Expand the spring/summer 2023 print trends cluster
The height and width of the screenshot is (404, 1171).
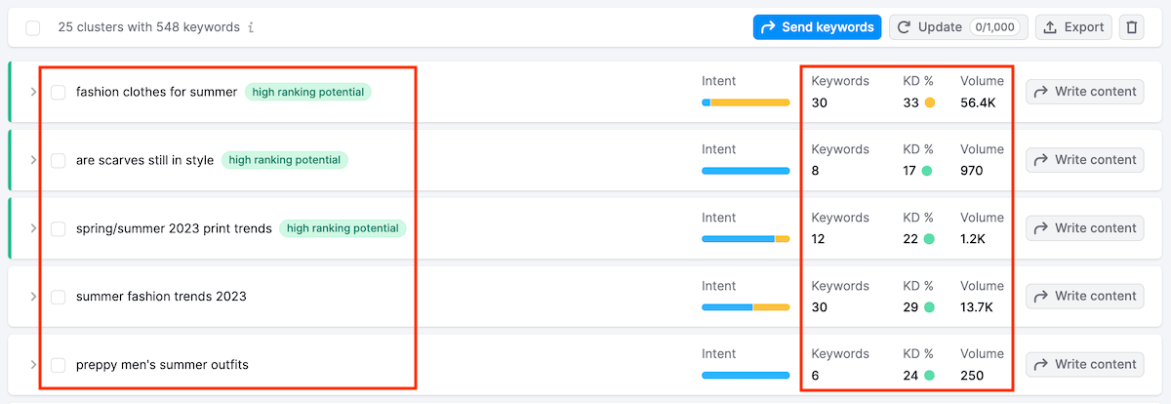pos(33,228)
